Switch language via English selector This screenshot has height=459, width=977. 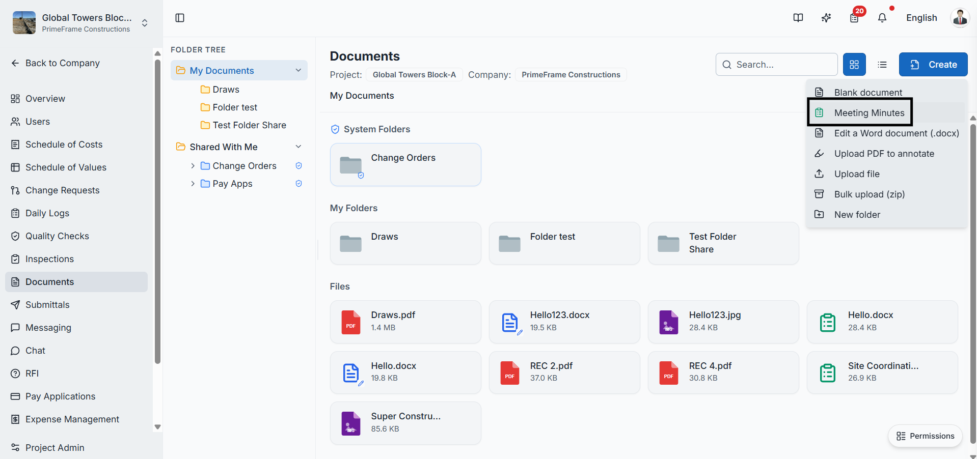pyautogui.click(x=921, y=18)
